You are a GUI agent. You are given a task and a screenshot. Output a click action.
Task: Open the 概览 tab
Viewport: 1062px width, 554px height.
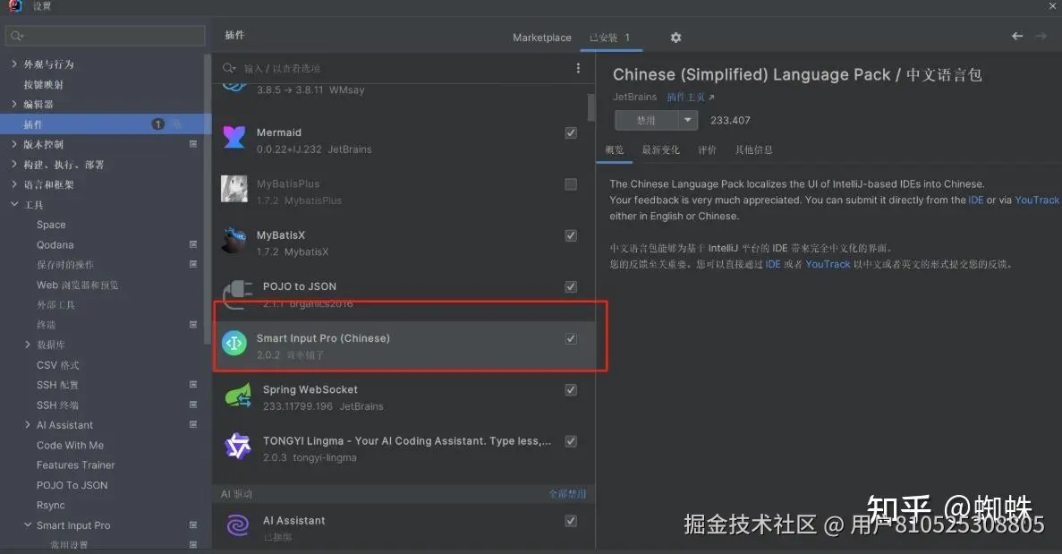click(x=615, y=149)
